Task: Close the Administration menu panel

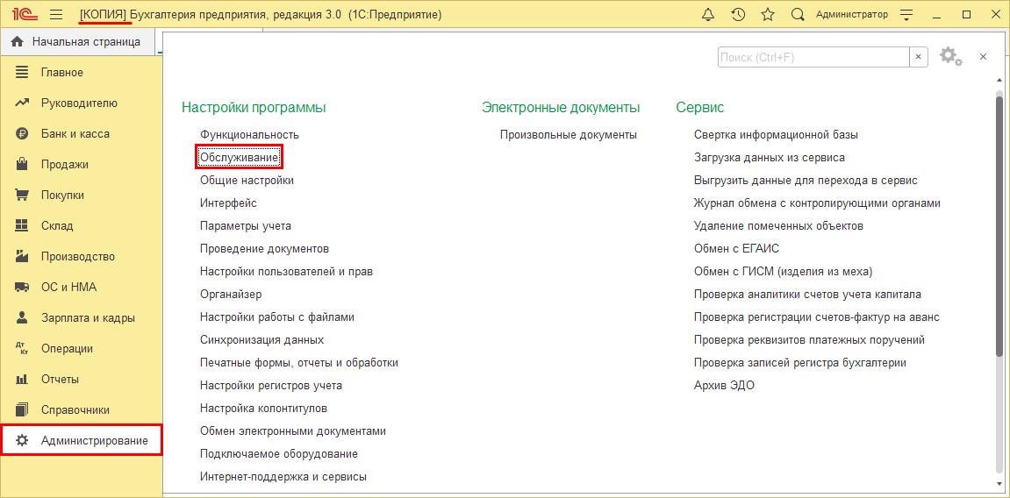Action: click(x=983, y=56)
